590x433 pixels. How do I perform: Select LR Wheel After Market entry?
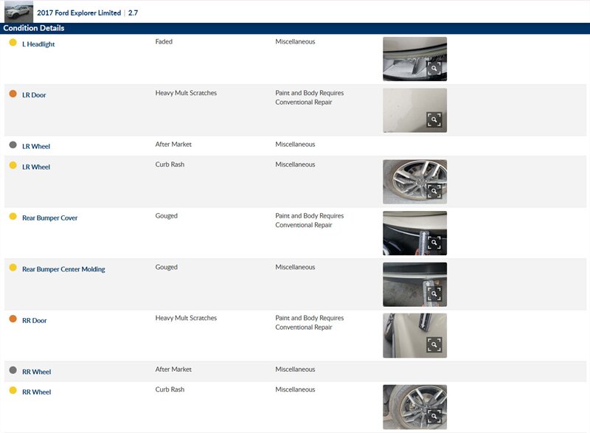pos(36,147)
